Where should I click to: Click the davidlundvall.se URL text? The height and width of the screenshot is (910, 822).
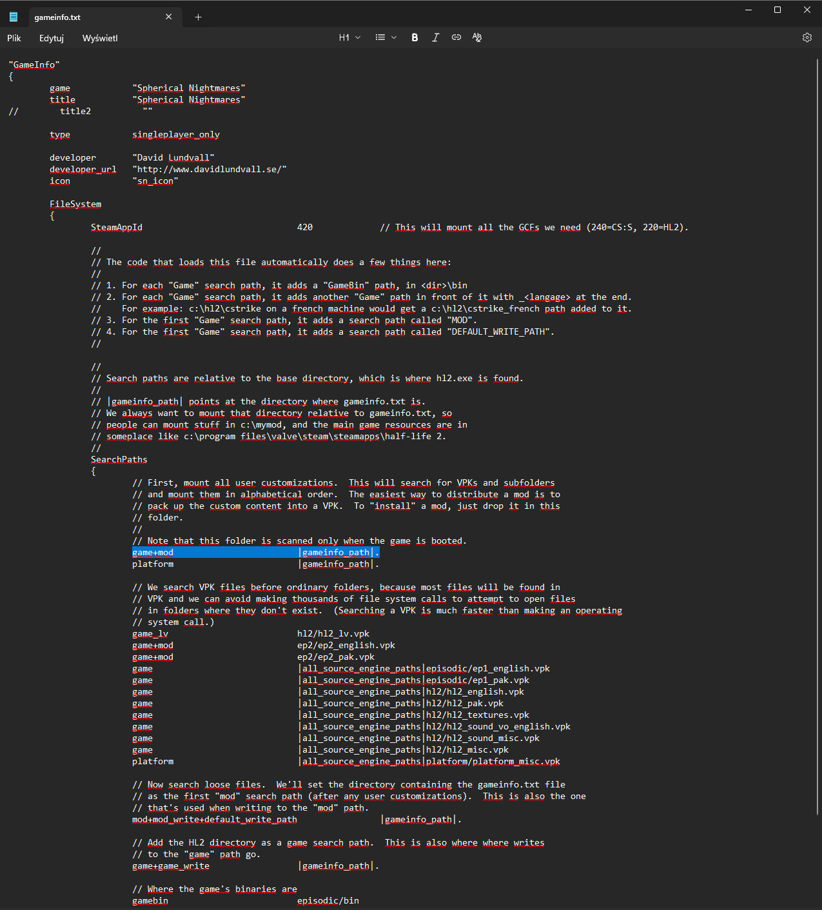209,169
